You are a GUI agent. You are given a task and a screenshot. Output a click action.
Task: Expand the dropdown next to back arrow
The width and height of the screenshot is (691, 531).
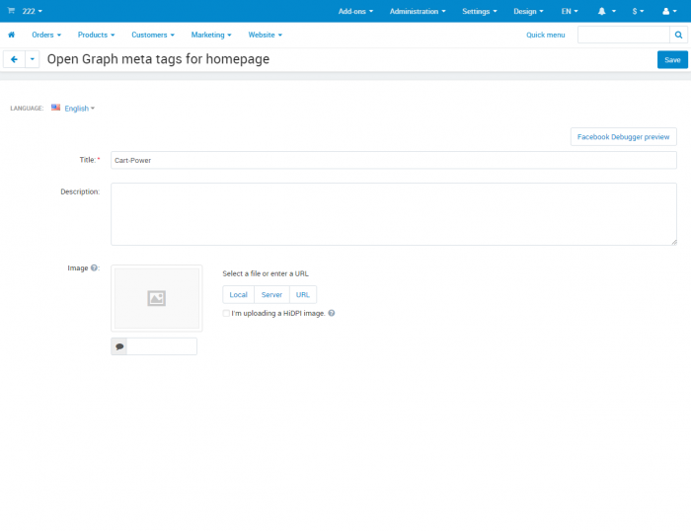coord(33,59)
